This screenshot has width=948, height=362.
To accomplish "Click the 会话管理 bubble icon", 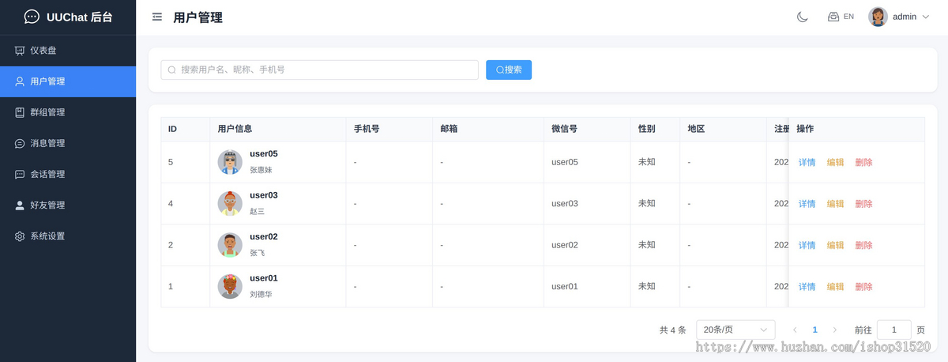I will pyautogui.click(x=20, y=174).
